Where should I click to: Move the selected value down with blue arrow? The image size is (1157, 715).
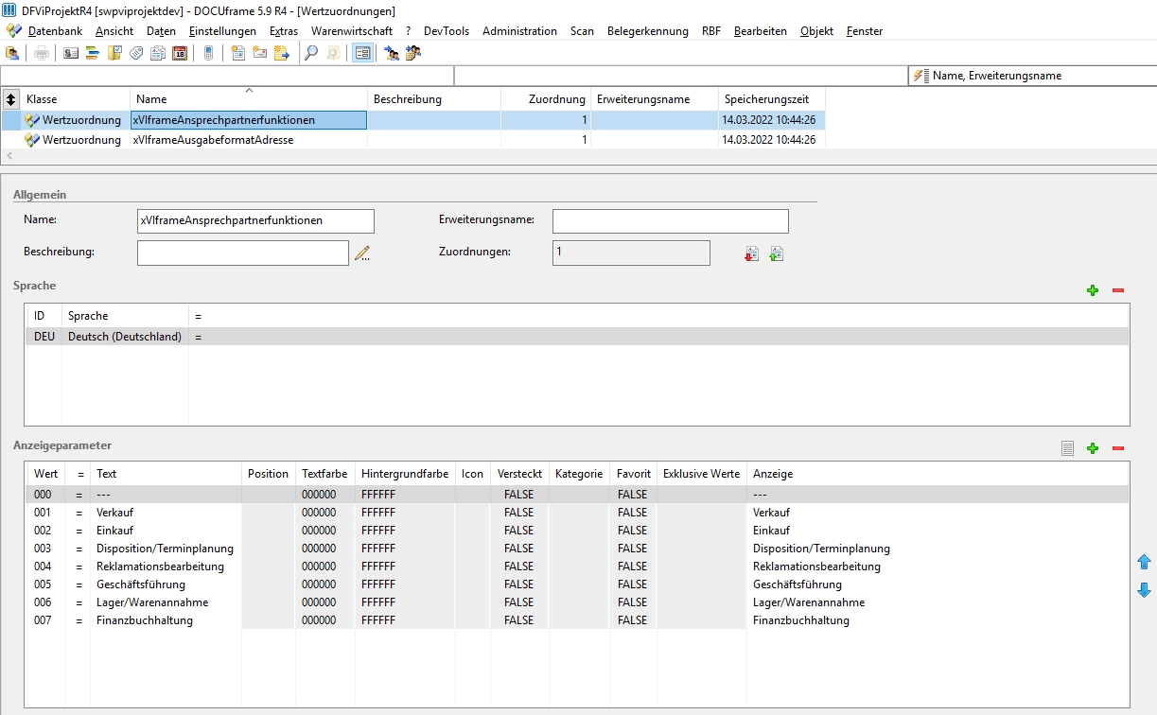[1144, 590]
